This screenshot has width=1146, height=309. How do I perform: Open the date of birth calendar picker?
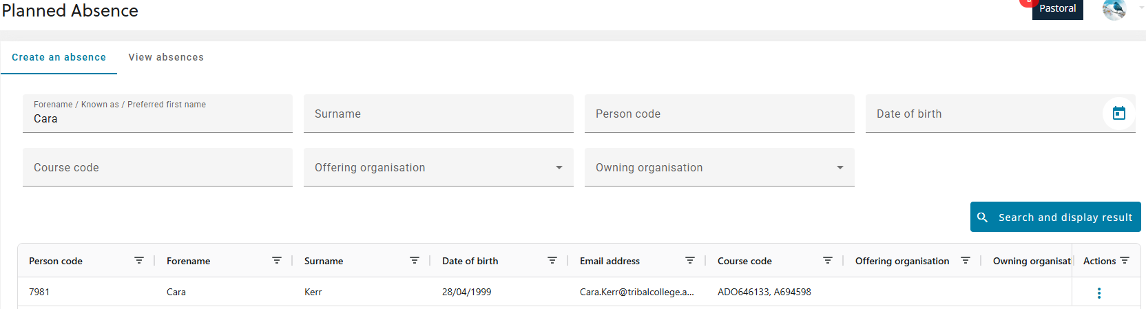tap(1118, 114)
